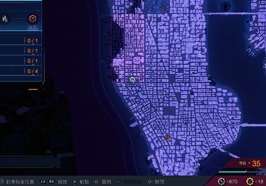Click the city skyline district progress icon
Viewport: 266px width, 186px height.
[x=4, y=19]
